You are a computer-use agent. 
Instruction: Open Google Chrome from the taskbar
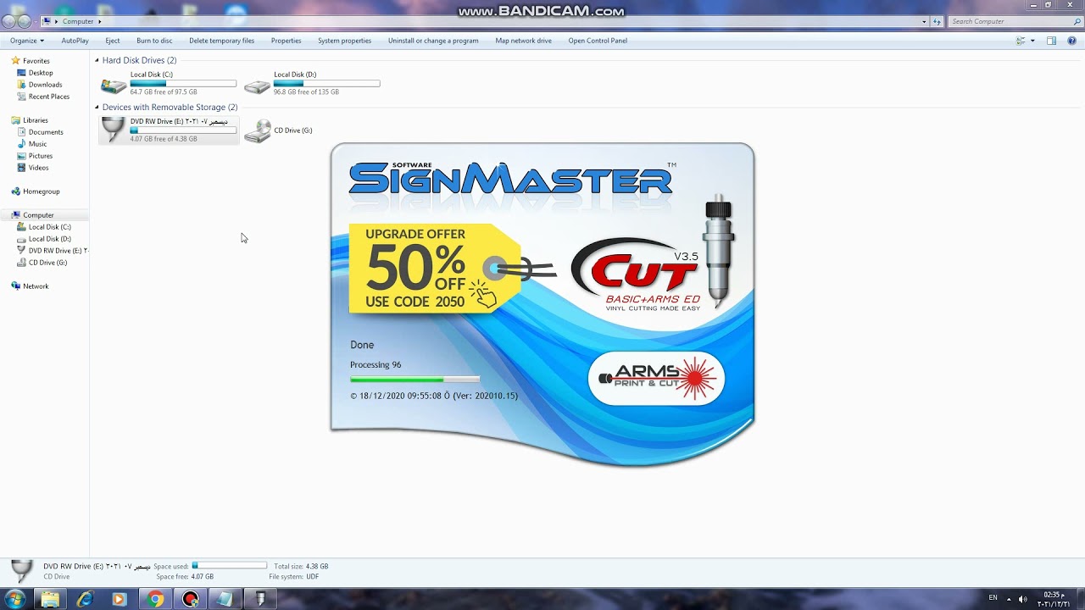[155, 599]
